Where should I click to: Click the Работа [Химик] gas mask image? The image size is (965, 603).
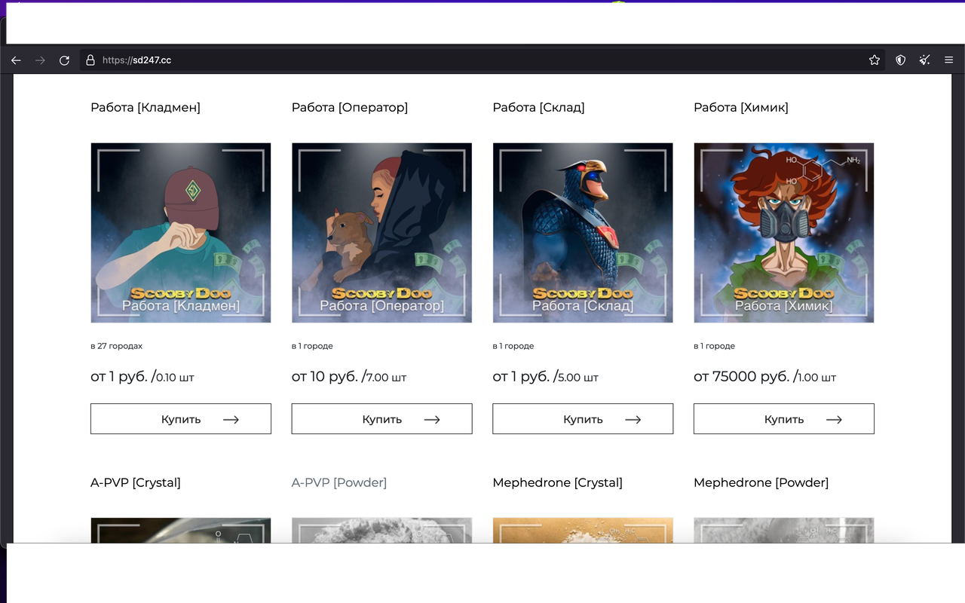[784, 233]
